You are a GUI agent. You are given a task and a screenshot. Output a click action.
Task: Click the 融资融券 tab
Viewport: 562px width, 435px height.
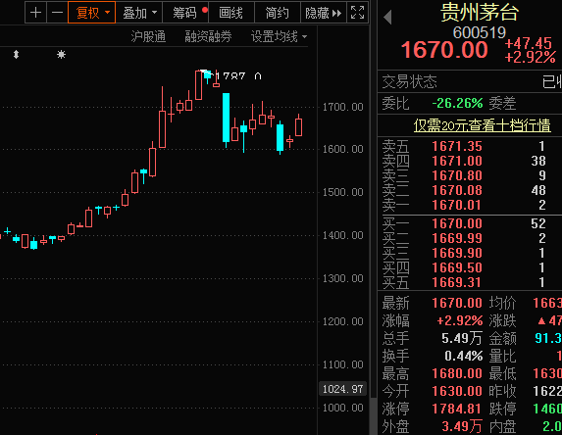[208, 36]
